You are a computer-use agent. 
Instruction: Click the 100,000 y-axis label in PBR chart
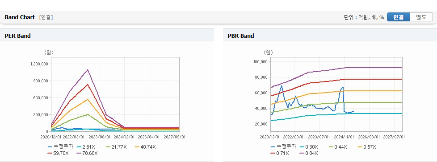point(261,61)
